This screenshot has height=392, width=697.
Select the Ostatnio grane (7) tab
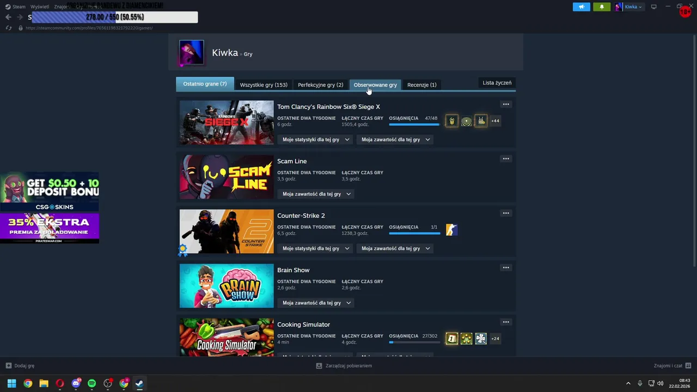(x=205, y=84)
